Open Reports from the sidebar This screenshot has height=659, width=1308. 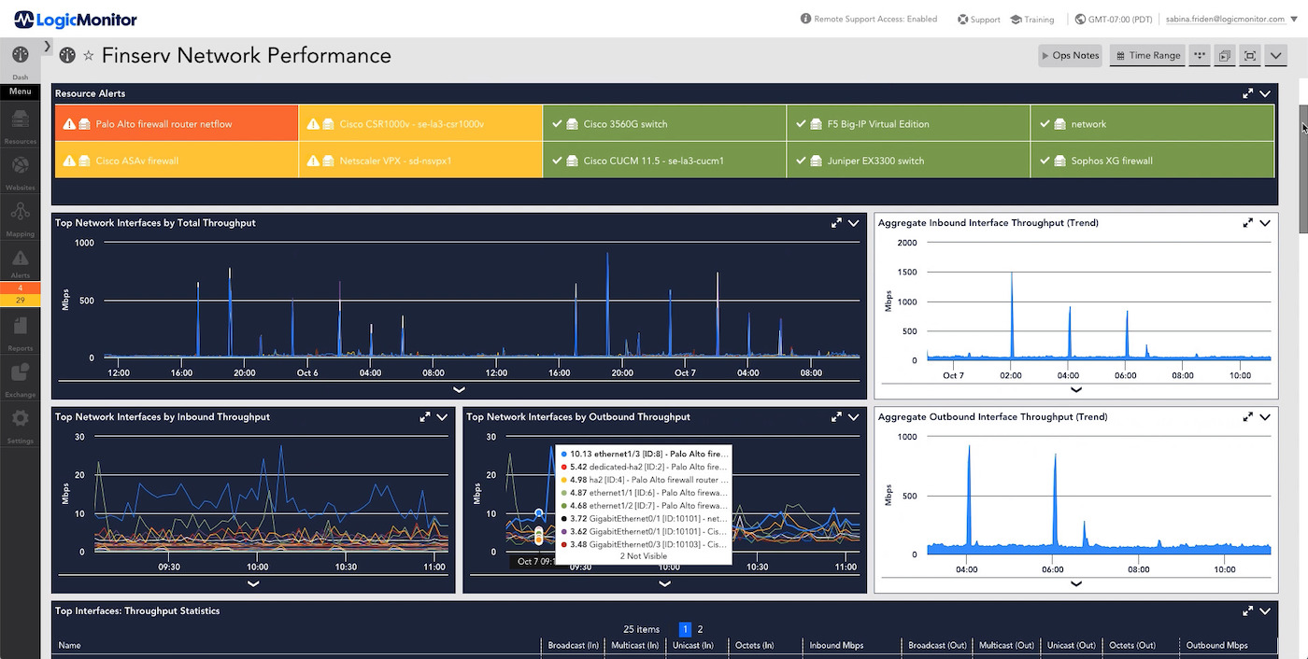click(x=20, y=331)
